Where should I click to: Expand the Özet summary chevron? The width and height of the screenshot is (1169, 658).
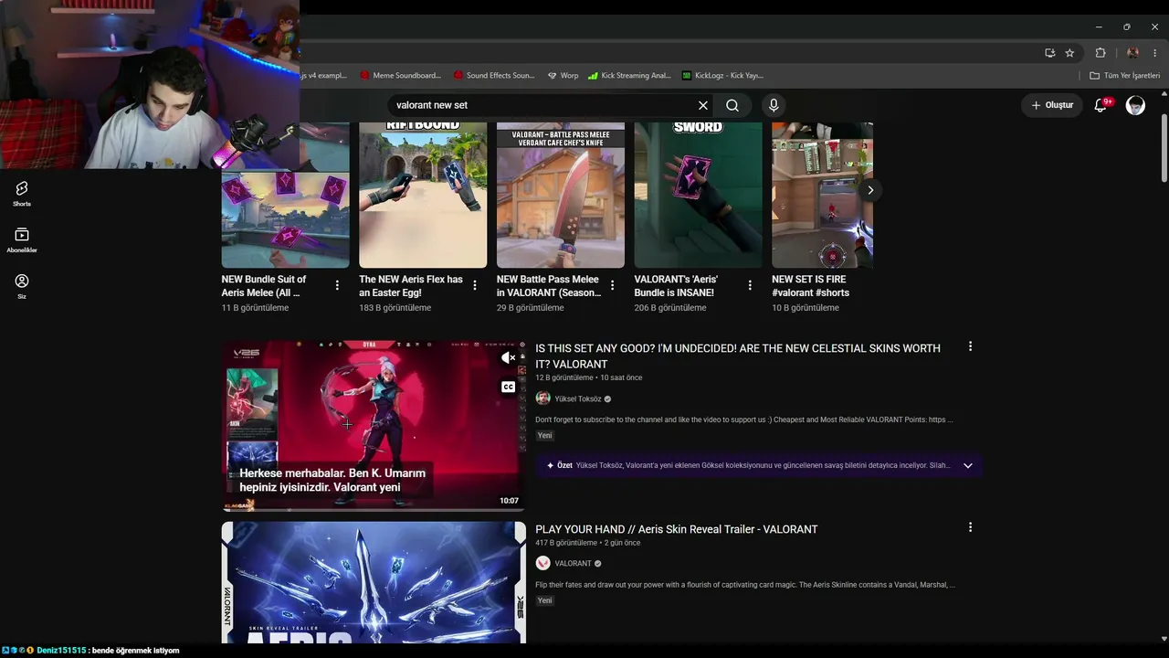(968, 465)
